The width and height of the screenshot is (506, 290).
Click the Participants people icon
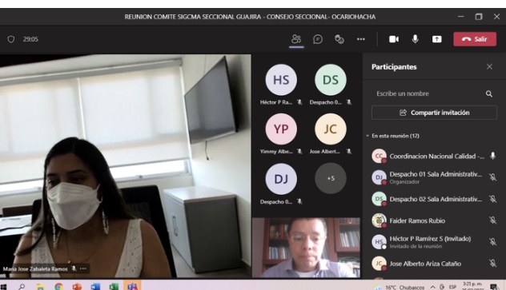pos(296,39)
